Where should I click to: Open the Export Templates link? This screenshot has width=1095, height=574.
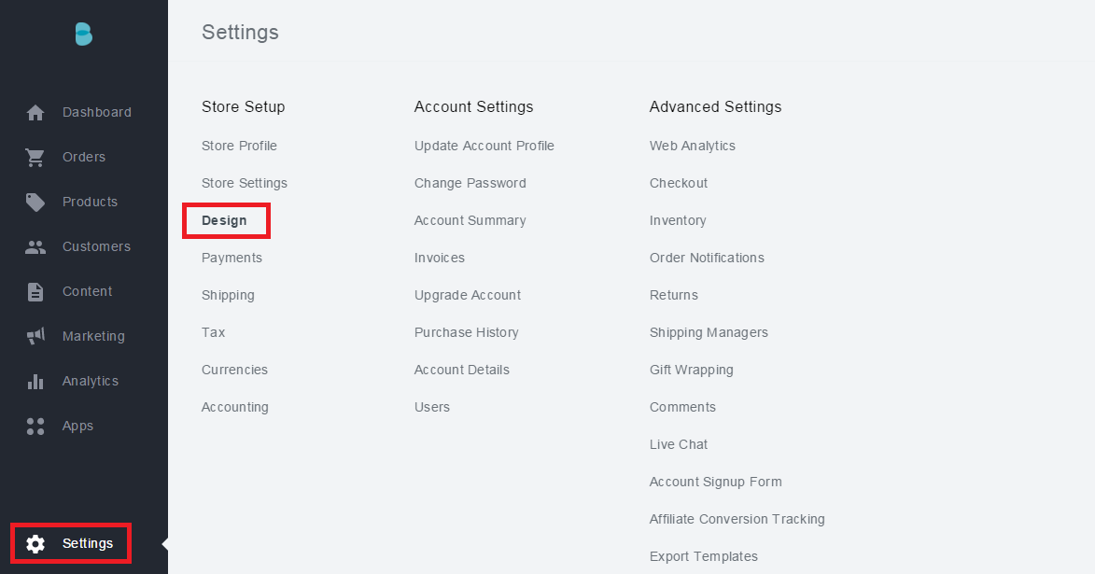(703, 557)
